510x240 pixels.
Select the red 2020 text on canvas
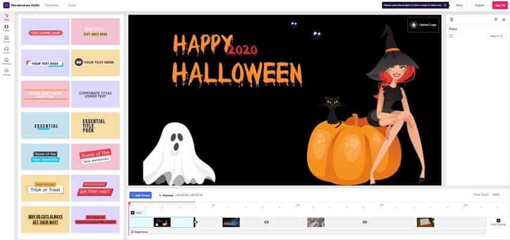(242, 50)
